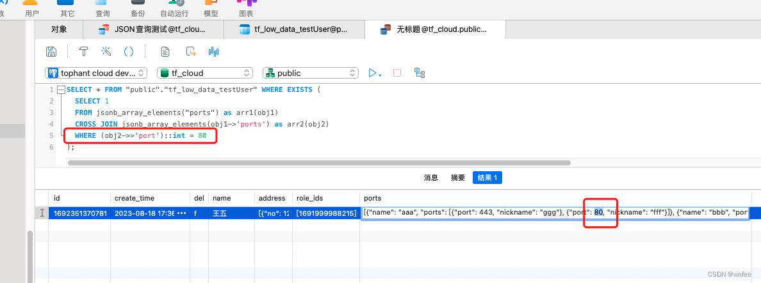The width and height of the screenshot is (761, 283).
Task: Select the create_time cell 2023-08-18
Action: 150,213
